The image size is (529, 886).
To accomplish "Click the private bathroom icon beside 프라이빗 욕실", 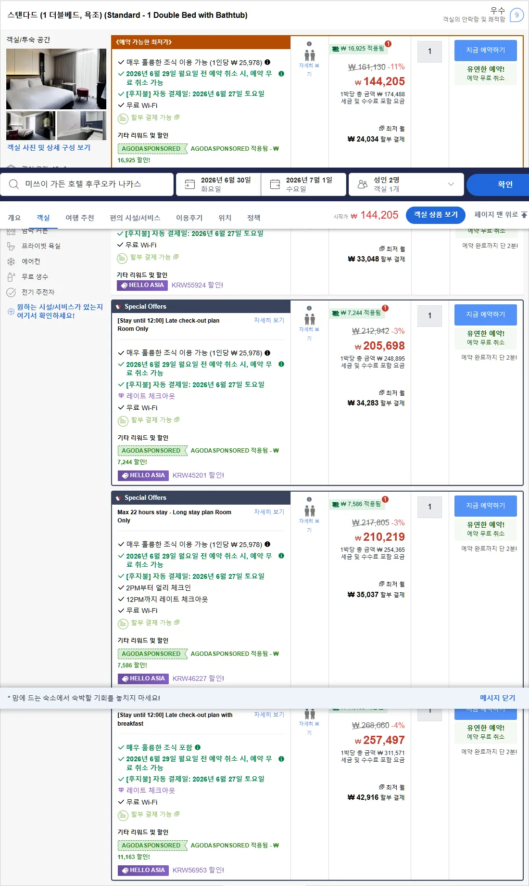I will coord(11,246).
